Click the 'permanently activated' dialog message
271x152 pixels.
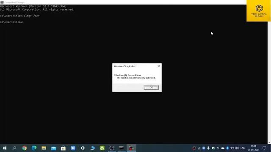click(136, 78)
